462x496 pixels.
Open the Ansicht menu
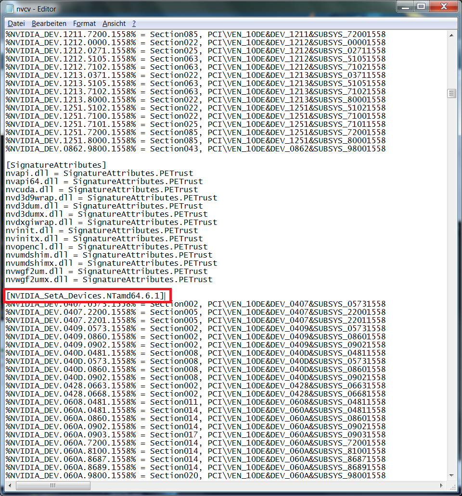click(x=114, y=24)
